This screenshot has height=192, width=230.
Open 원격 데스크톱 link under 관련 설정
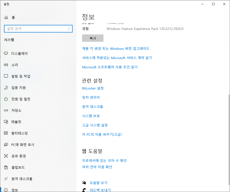point(93,107)
